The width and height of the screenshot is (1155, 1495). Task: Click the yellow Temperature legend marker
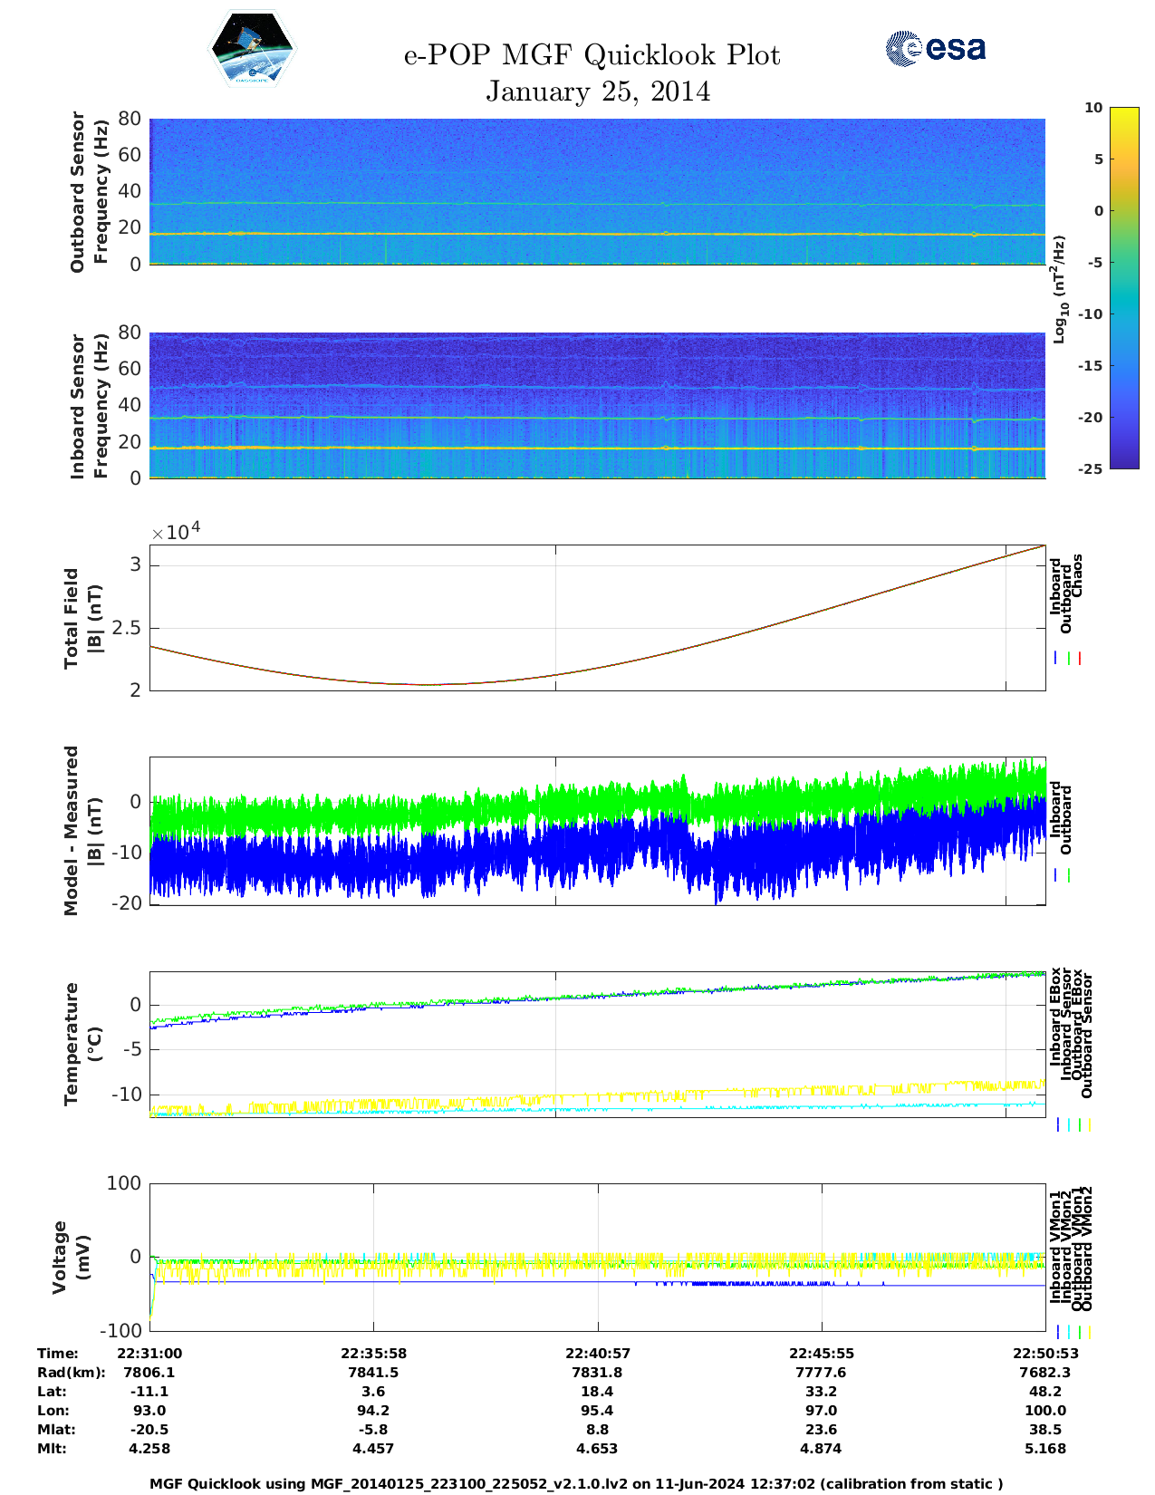click(1089, 1124)
